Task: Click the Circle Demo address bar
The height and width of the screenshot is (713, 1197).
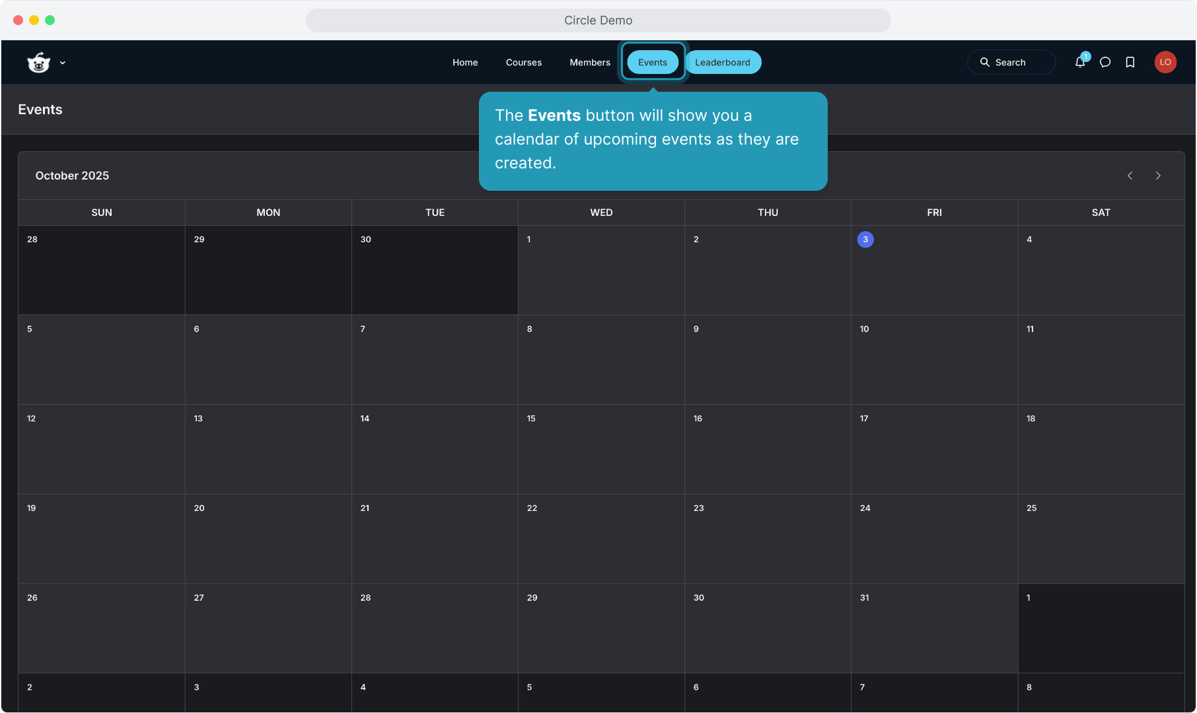Action: pos(598,20)
